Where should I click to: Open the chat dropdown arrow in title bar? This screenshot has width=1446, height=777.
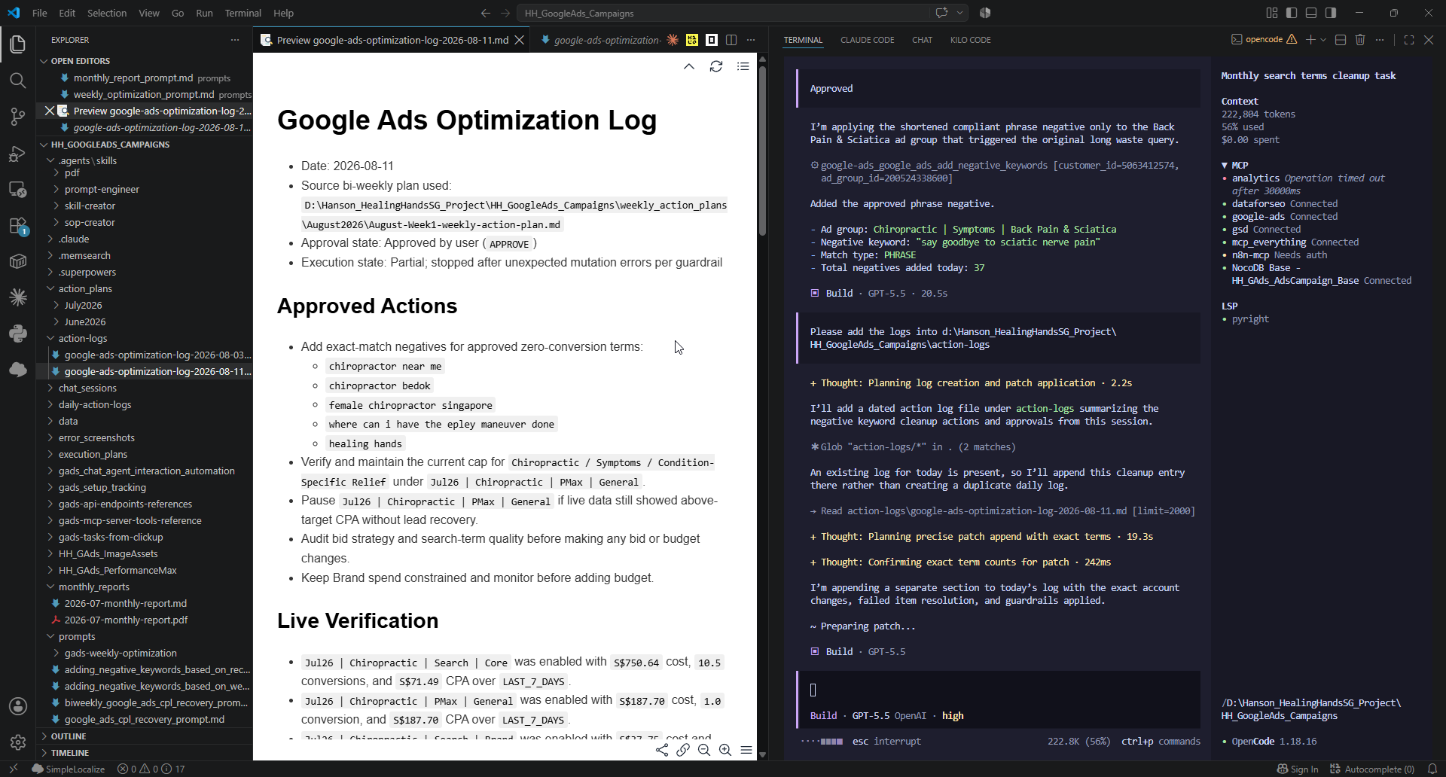click(x=960, y=13)
